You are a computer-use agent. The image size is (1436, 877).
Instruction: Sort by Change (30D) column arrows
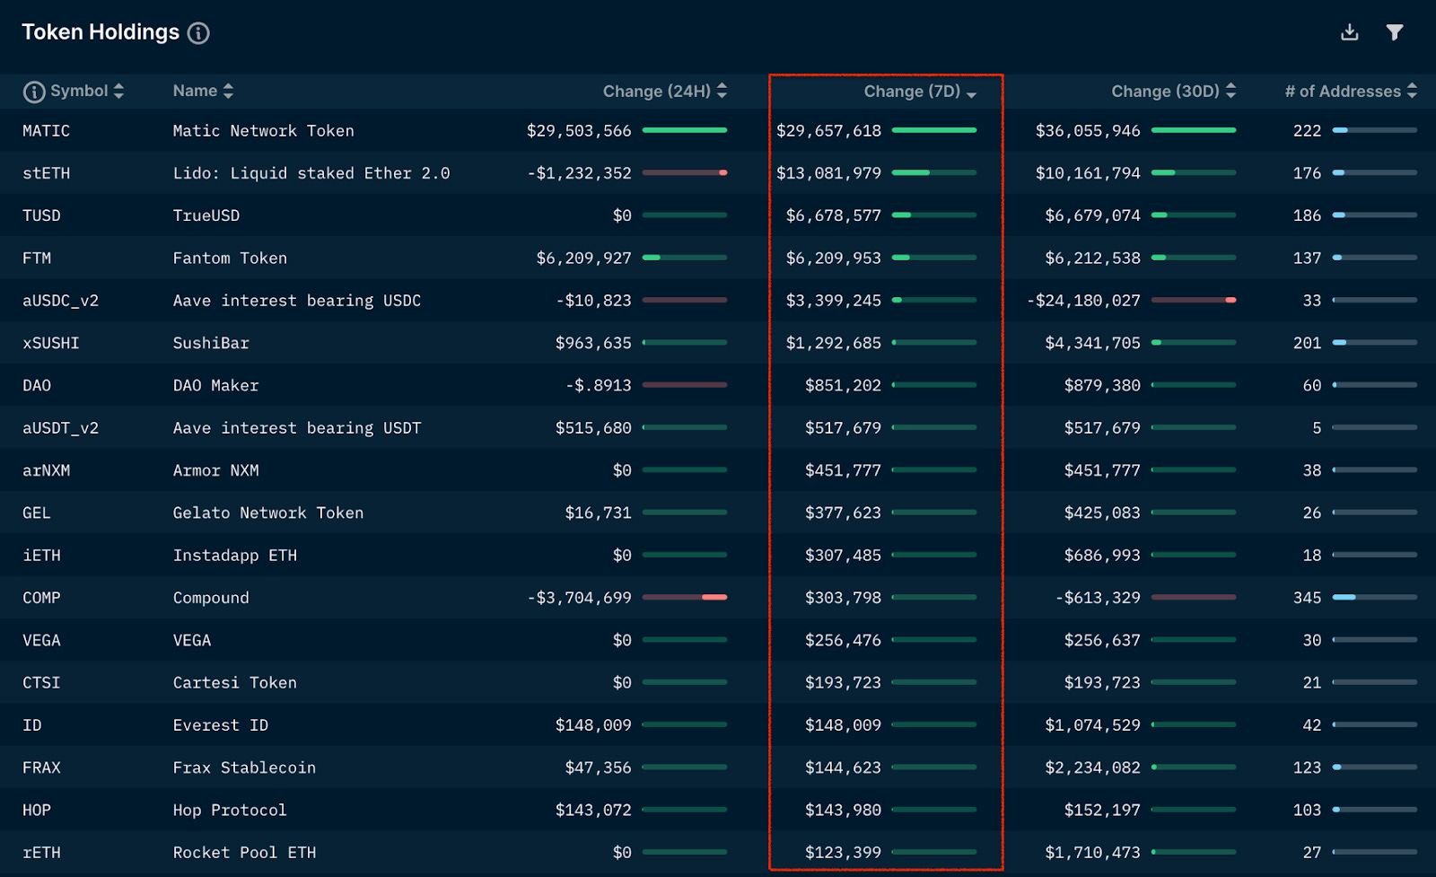[x=1230, y=92]
